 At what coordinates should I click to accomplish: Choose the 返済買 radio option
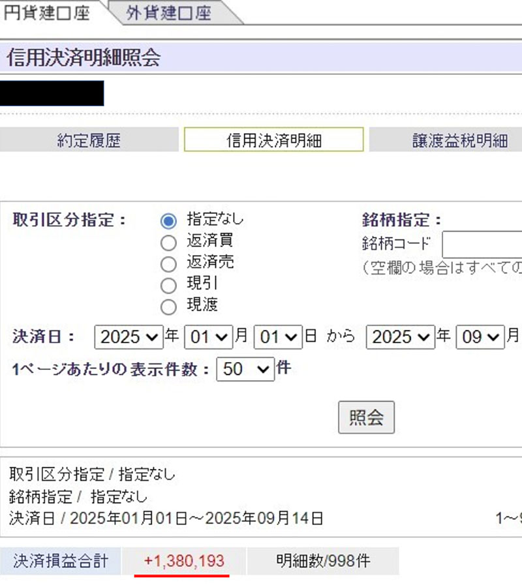point(168,243)
